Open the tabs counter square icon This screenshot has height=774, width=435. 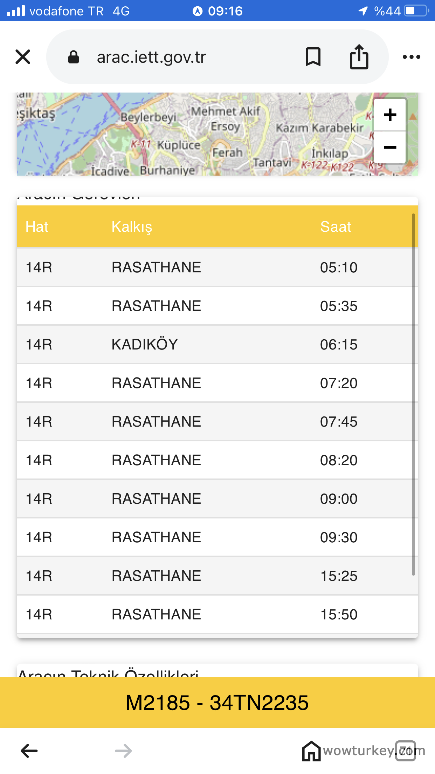point(405,751)
